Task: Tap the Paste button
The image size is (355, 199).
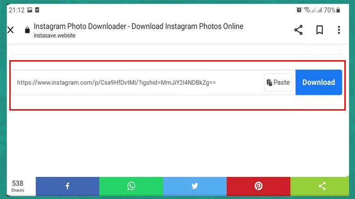Action: click(278, 82)
